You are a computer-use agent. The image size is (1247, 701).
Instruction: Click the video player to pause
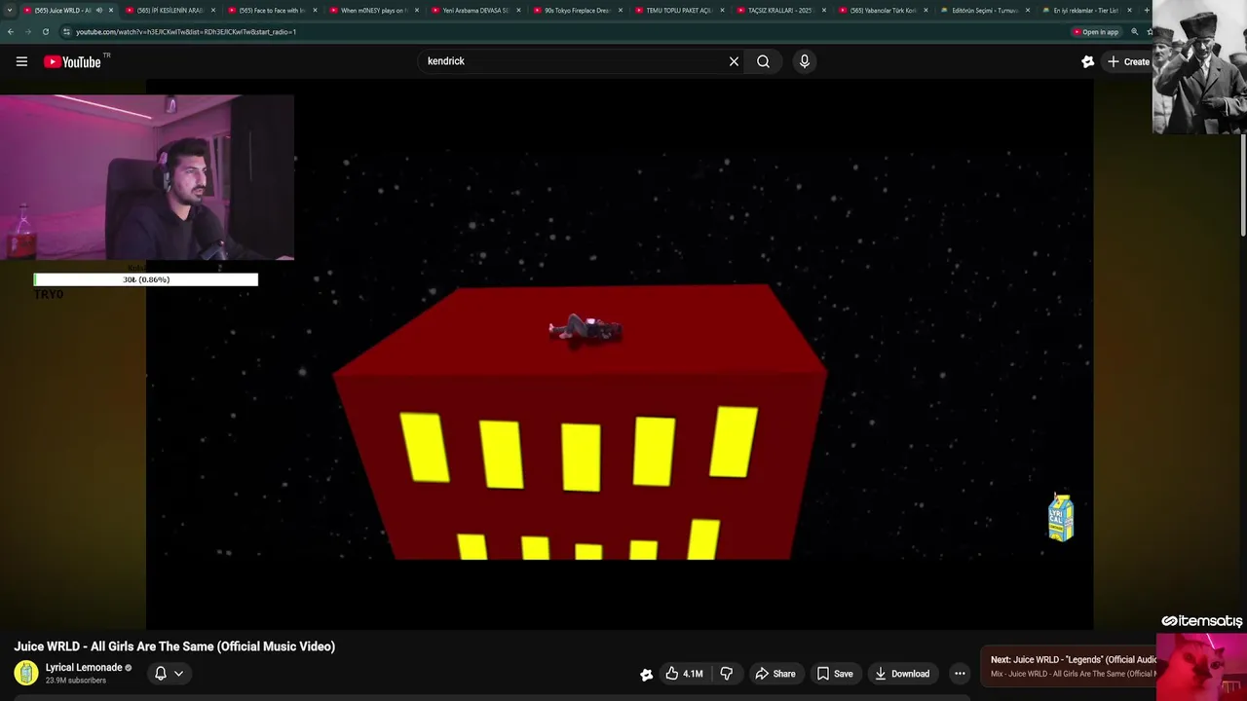pyautogui.click(x=620, y=355)
